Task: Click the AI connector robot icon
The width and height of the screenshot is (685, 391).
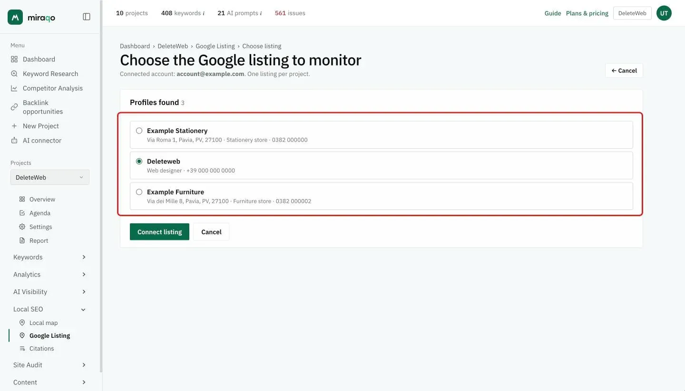Action: [x=14, y=141]
